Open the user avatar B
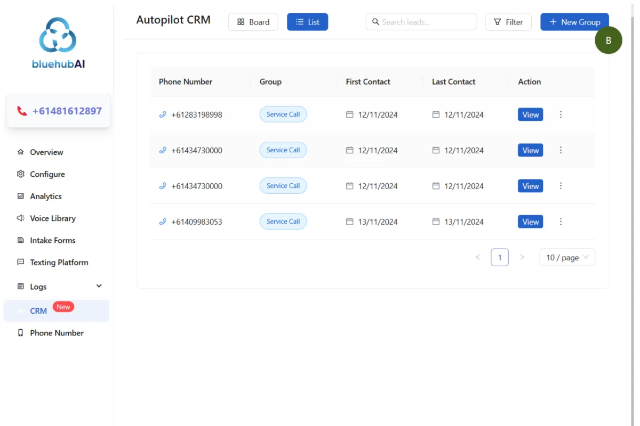The image size is (640, 426). (609, 40)
